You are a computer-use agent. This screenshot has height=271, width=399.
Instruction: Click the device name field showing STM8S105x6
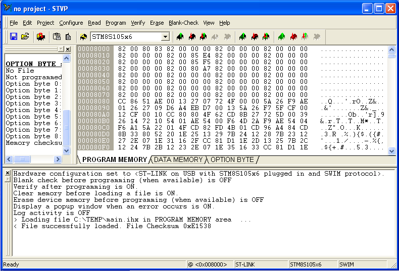coord(126,37)
